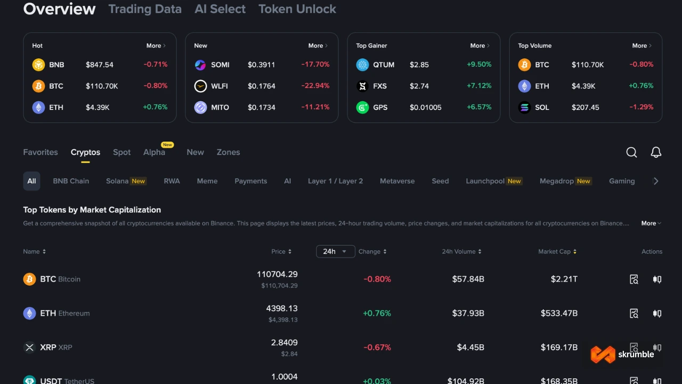The height and width of the screenshot is (384, 682).
Task: Filter by Meme category
Action: [207, 181]
